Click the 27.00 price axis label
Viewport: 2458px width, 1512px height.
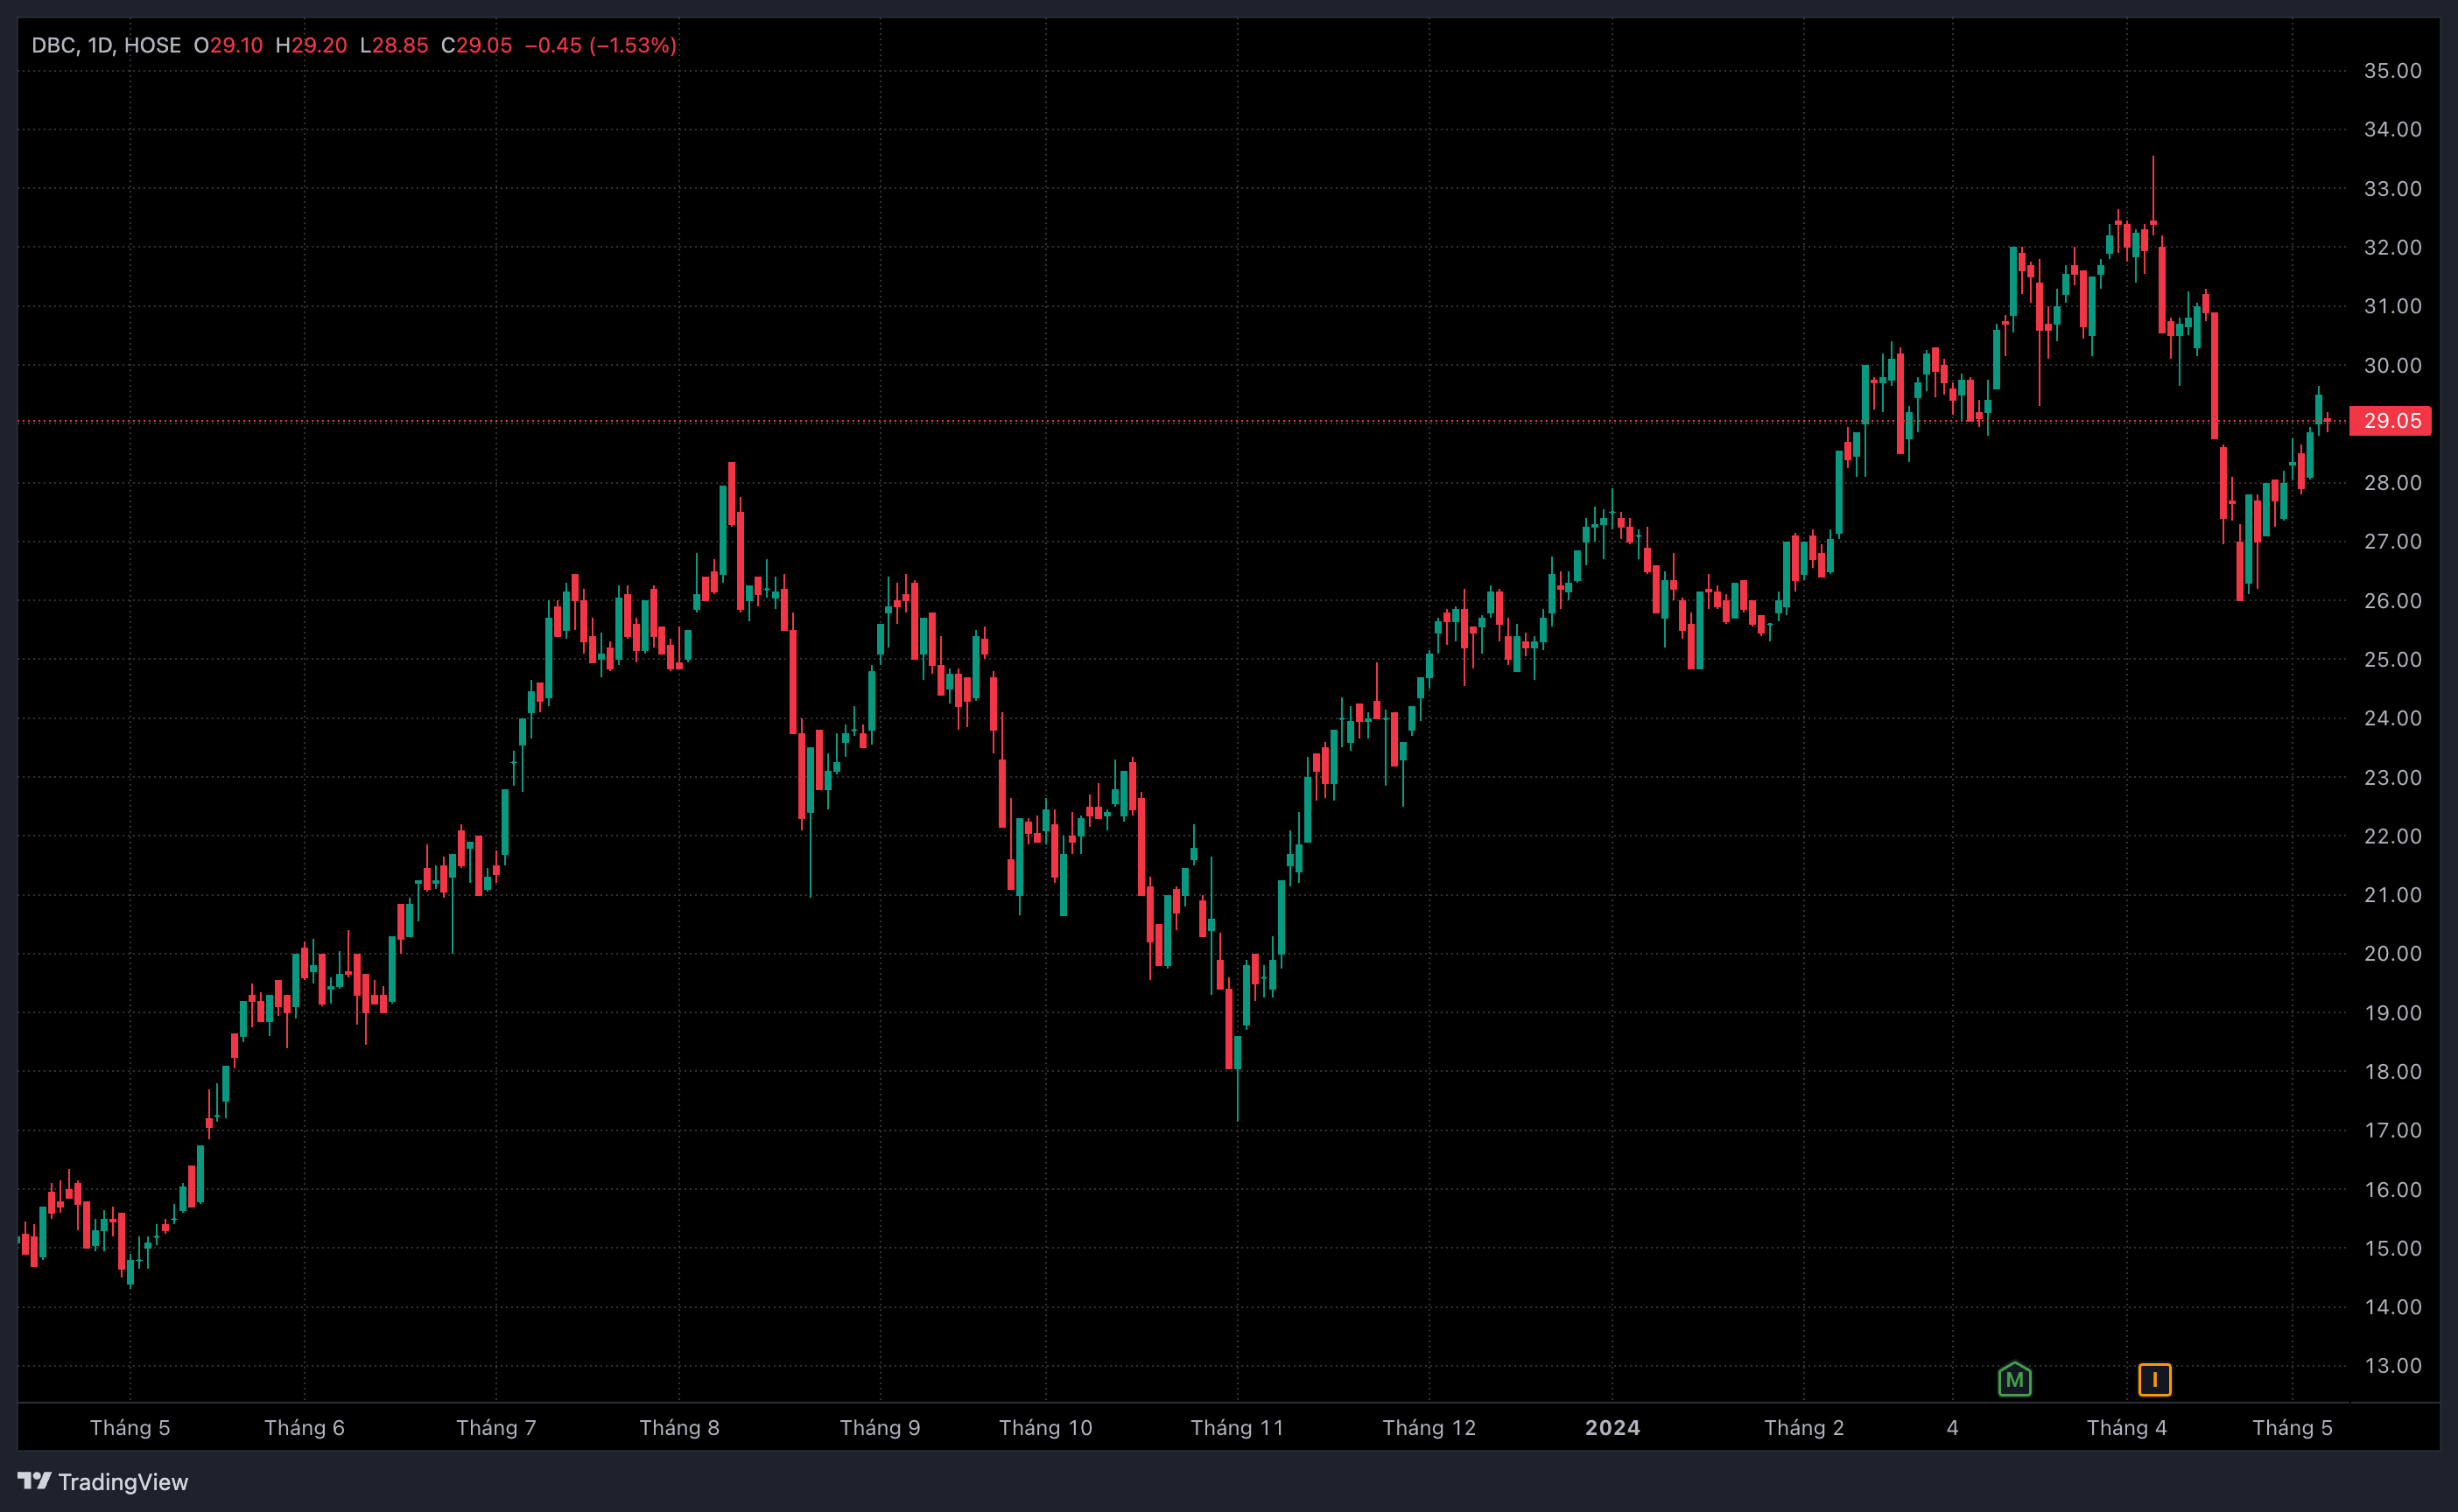pos(2392,541)
